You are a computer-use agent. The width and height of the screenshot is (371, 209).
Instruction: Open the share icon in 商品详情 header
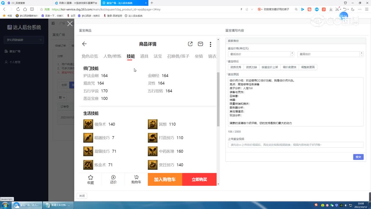[x=190, y=44]
